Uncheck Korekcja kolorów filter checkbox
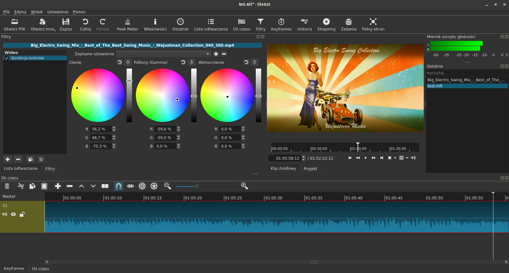Viewport: 509px width, 273px height. 7,58
